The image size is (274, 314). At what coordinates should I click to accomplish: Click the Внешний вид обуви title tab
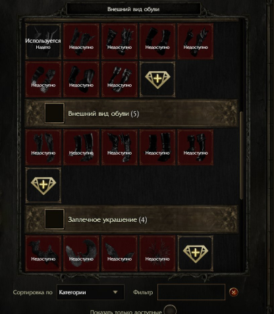click(x=134, y=9)
